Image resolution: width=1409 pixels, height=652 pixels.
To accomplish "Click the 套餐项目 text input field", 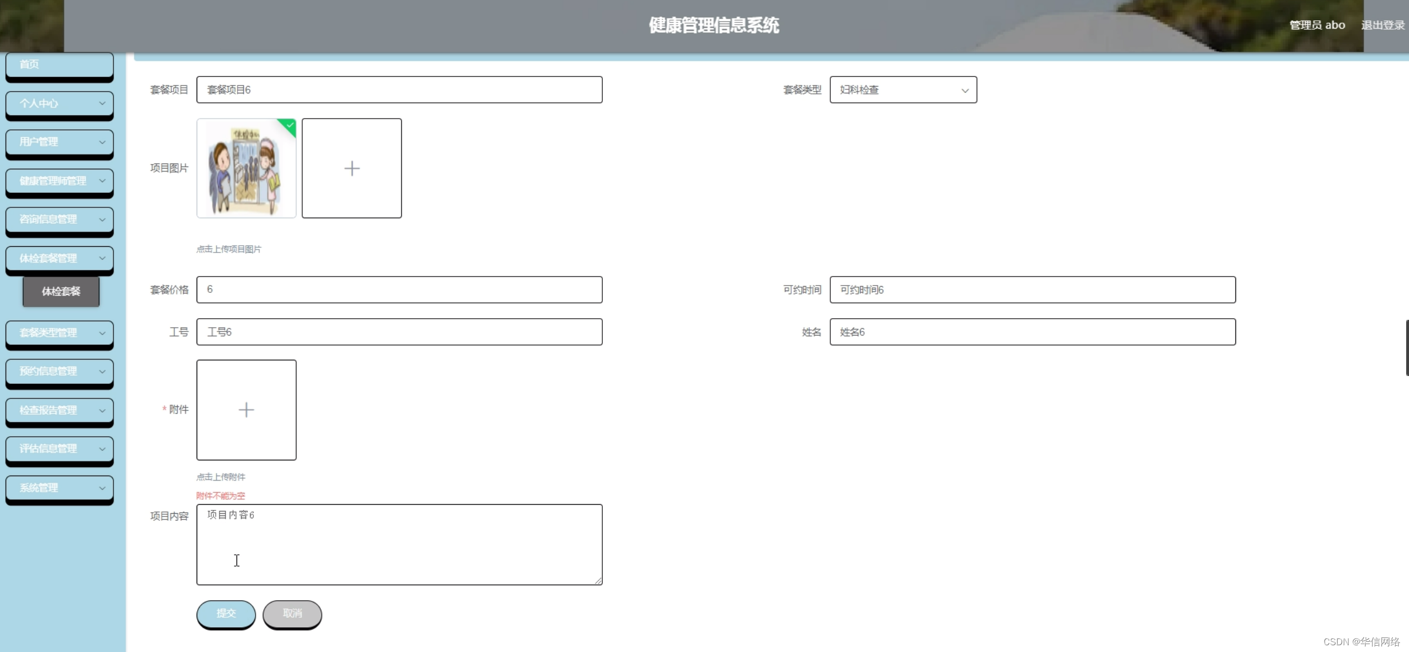I will point(399,89).
